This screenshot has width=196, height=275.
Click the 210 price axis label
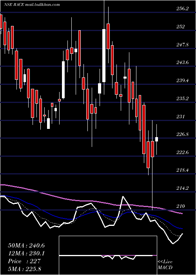pos(181,206)
